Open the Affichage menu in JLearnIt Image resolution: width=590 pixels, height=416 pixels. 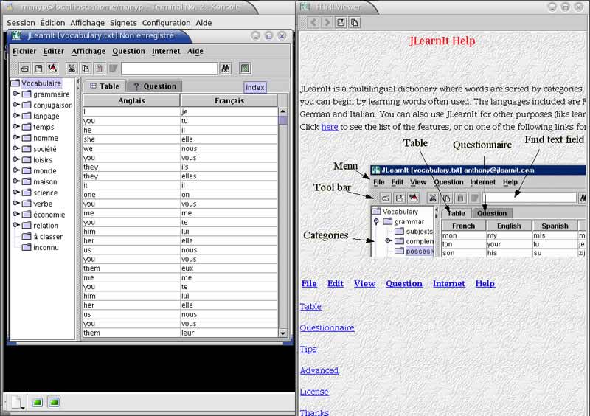click(x=88, y=51)
